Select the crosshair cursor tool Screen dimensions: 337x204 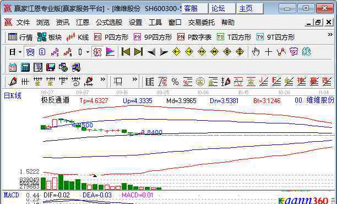(268, 52)
